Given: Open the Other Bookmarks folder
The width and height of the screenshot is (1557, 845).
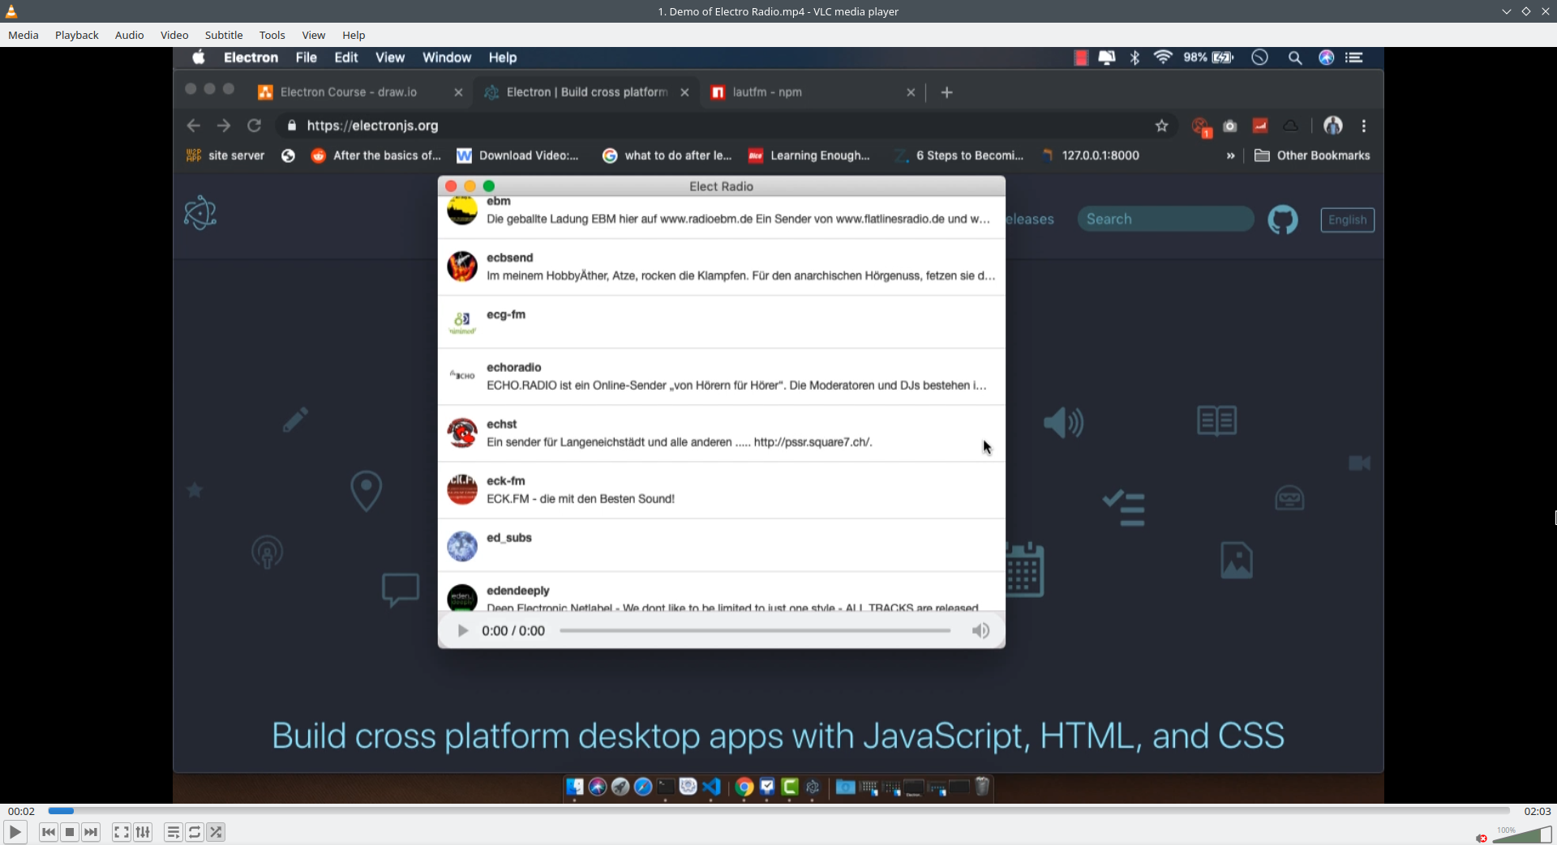Looking at the screenshot, I should pos(1312,156).
